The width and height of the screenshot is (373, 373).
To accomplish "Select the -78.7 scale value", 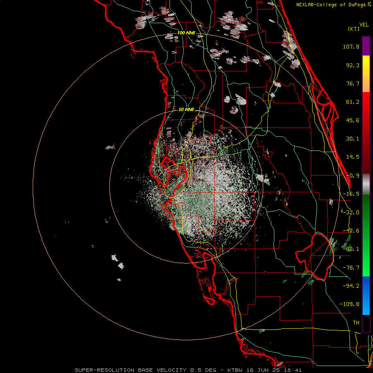I will point(351,268).
